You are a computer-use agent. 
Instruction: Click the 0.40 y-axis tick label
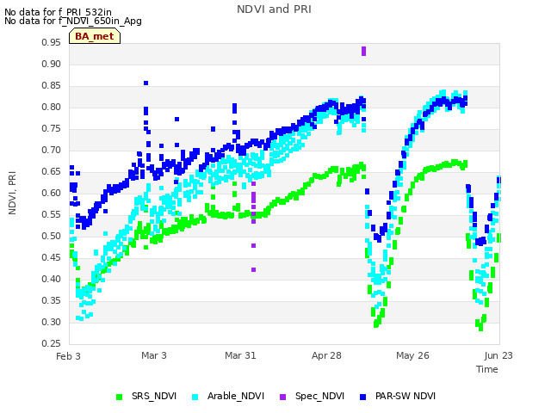51,279
